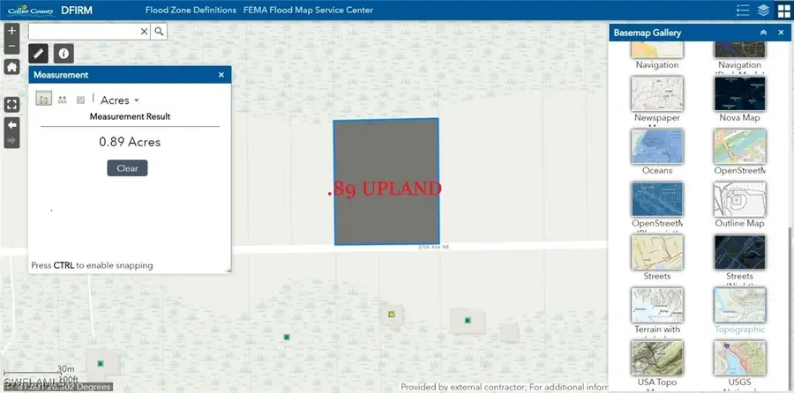This screenshot has height=393, width=794.
Task: Toggle full screen map view
Action: [x=11, y=104]
